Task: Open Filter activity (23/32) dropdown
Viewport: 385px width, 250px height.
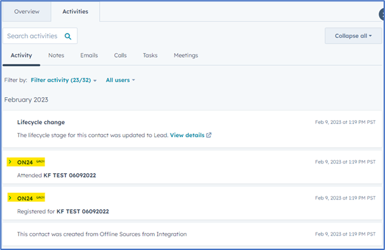Action: pos(64,80)
